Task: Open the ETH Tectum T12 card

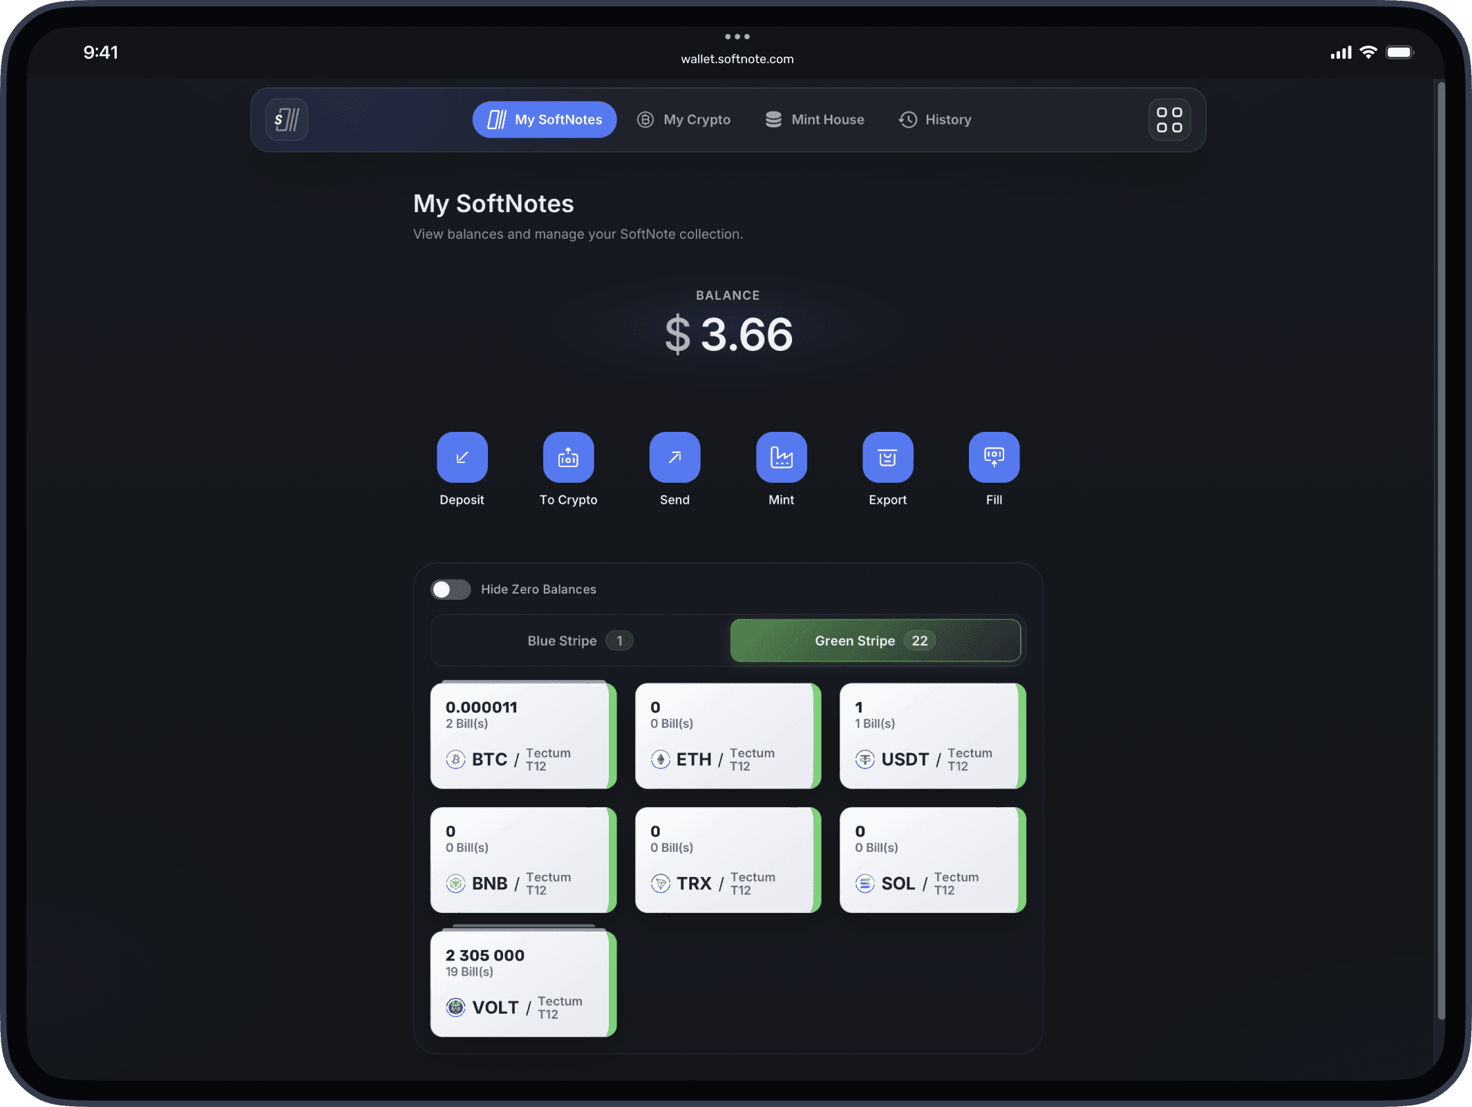Action: coord(728,736)
